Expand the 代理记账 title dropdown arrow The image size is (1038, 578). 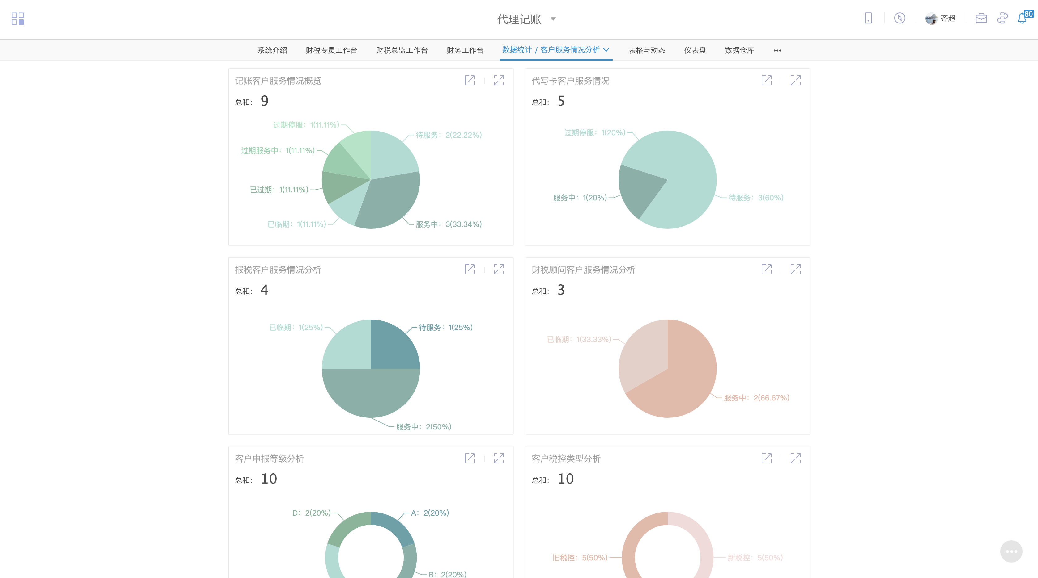click(553, 19)
